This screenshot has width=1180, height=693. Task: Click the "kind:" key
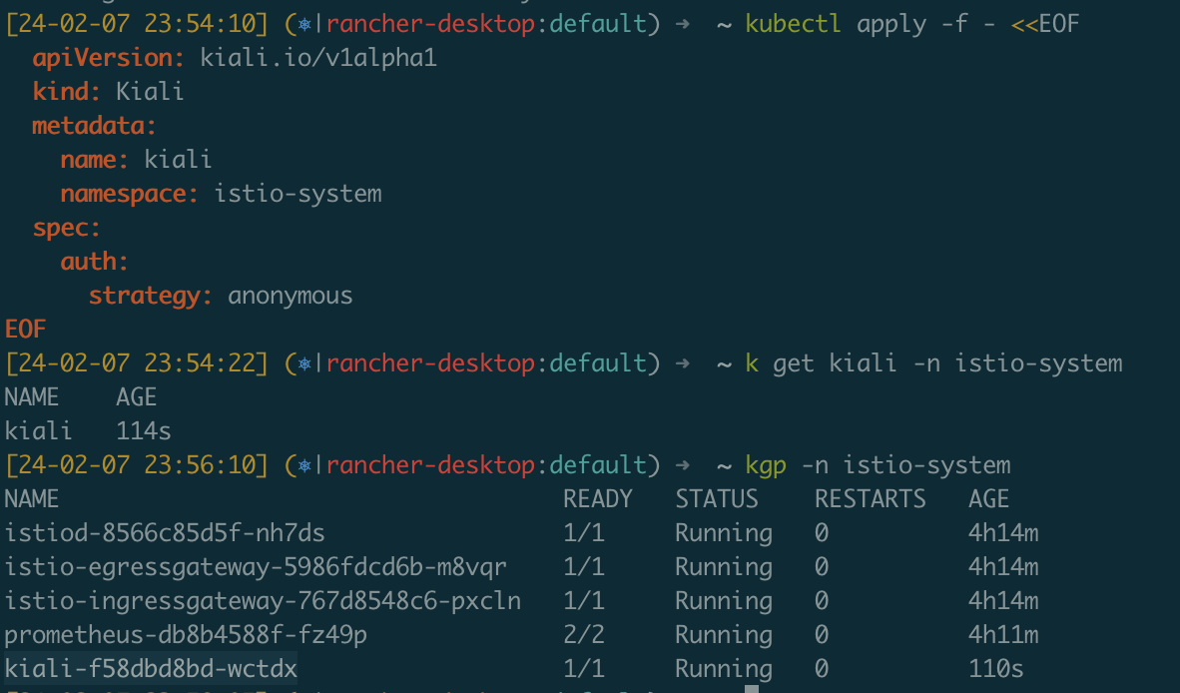click(x=66, y=92)
